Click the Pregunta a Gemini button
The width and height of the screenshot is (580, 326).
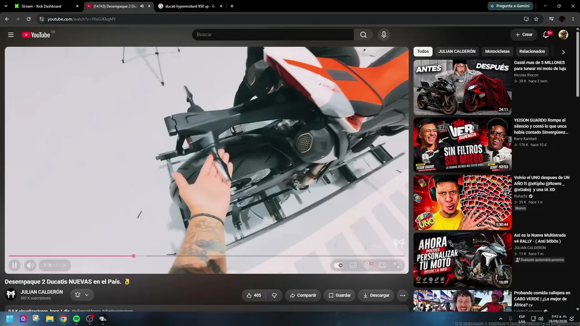[x=510, y=6]
